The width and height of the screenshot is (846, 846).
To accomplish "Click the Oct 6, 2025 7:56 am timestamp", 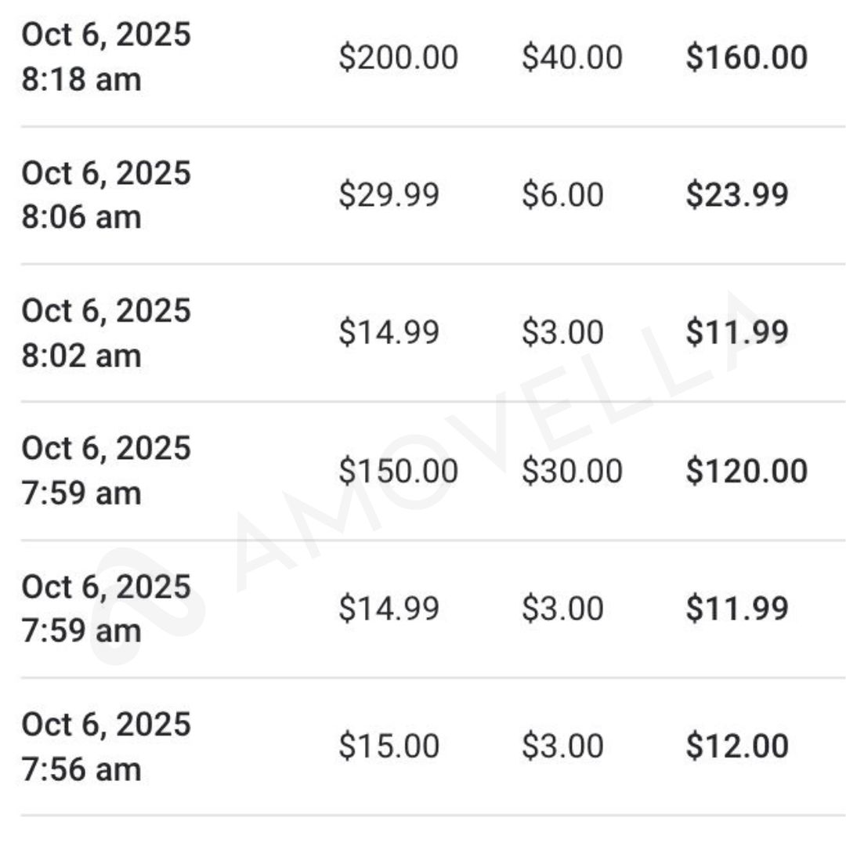I will pos(106,747).
